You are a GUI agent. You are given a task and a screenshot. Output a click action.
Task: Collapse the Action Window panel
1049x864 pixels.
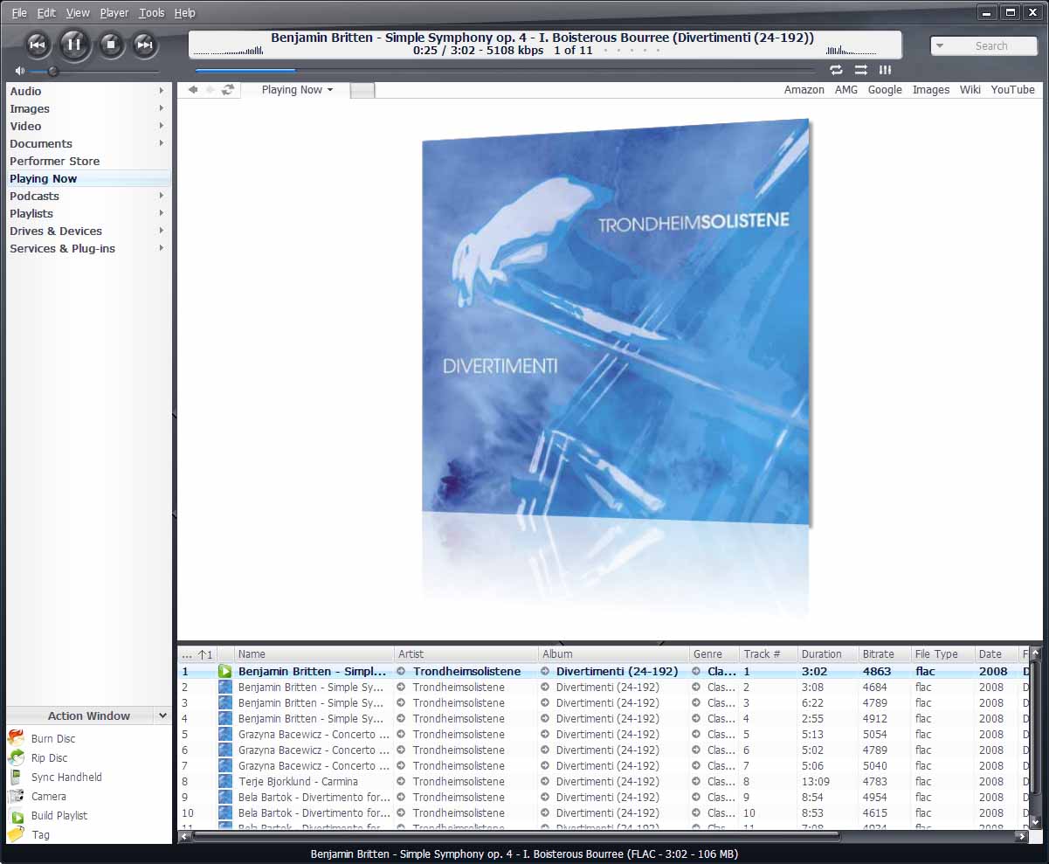coord(162,715)
